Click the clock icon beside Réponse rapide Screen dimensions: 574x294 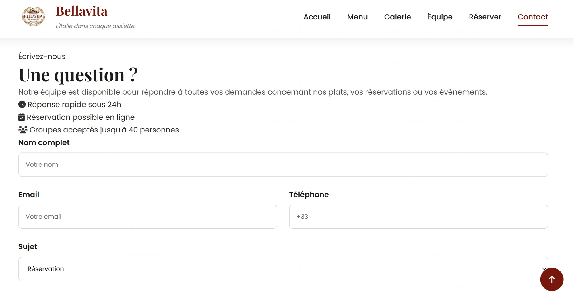coord(22,104)
